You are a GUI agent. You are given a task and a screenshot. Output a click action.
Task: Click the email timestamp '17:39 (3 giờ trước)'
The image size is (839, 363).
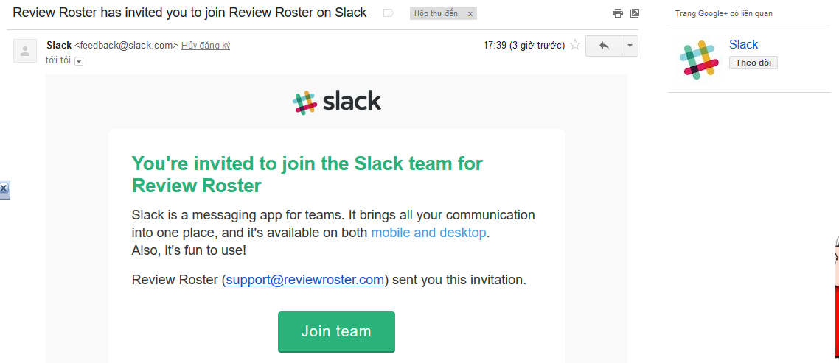(x=523, y=46)
